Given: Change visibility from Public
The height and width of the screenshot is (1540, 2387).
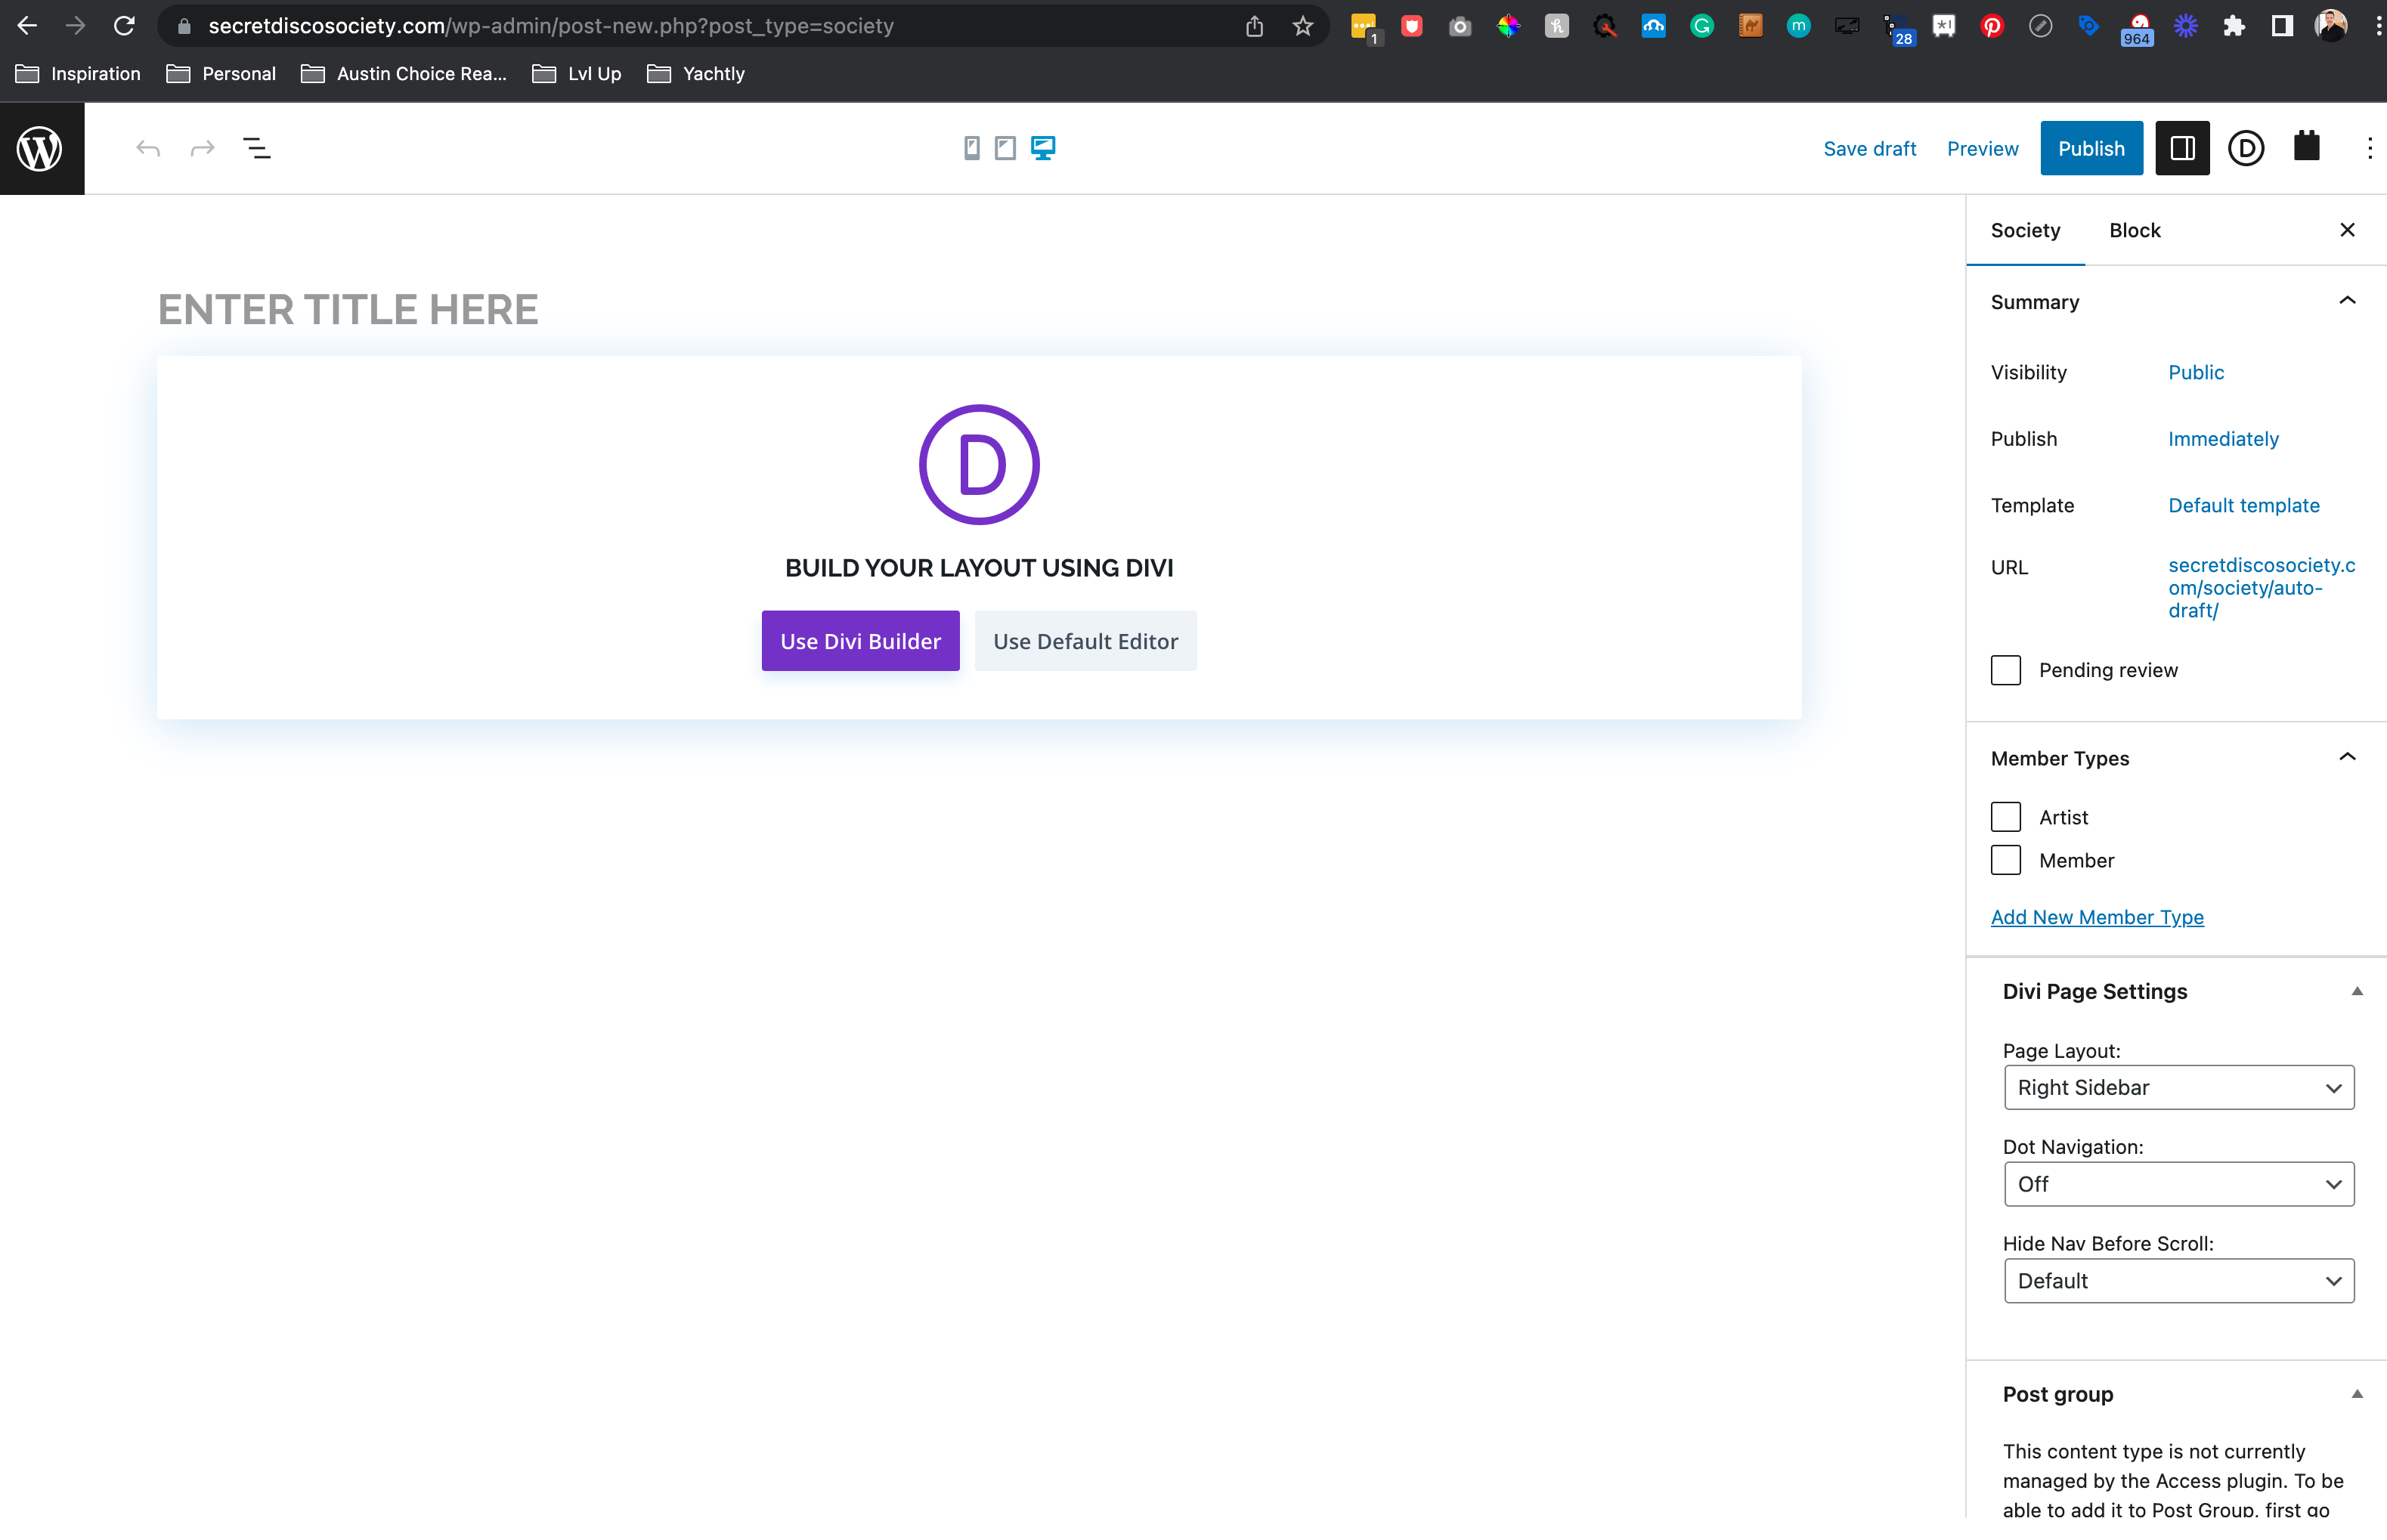Looking at the screenshot, I should click(2196, 372).
